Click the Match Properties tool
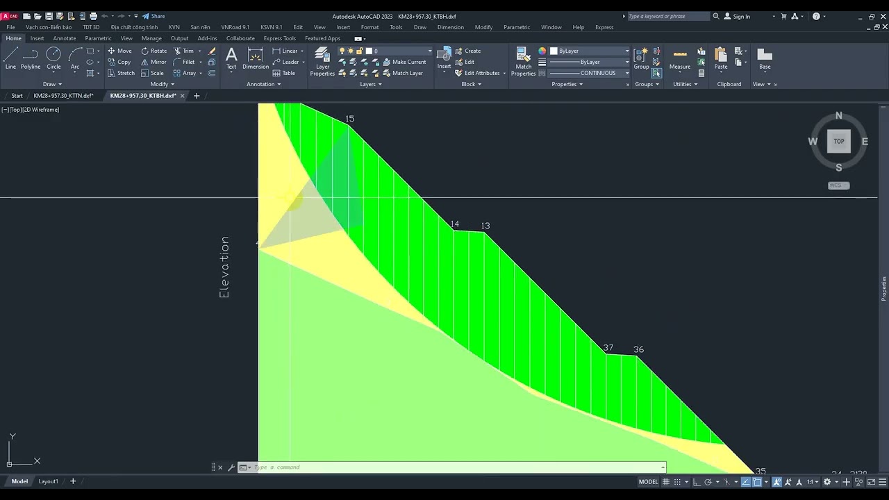Viewport: 889px width, 500px height. pyautogui.click(x=524, y=61)
